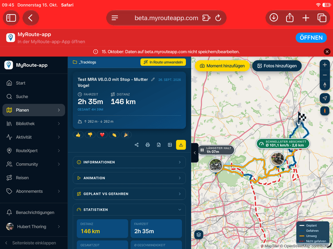333x249 pixels.
Task: React with party popper
Action: click(126, 135)
